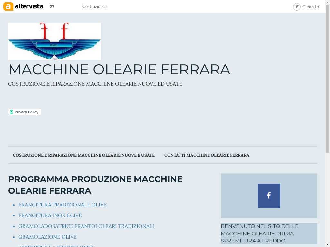Image resolution: width=330 pixels, height=247 pixels.
Task: Click the page vertical scrollbar thumb
Action: (327, 79)
